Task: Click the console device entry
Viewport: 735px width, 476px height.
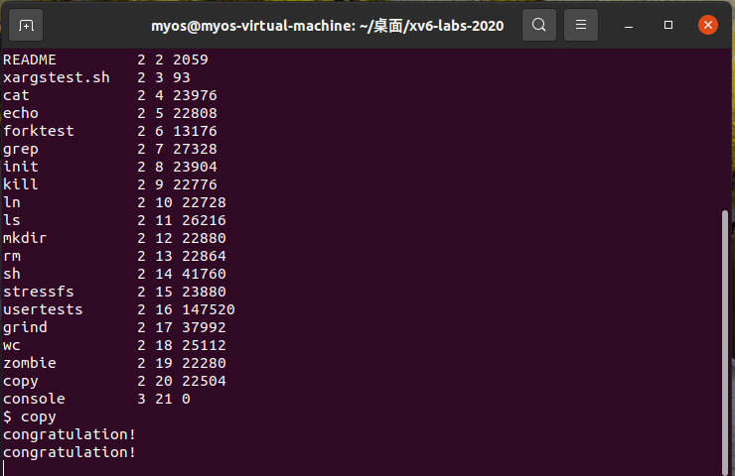Action: click(34, 399)
